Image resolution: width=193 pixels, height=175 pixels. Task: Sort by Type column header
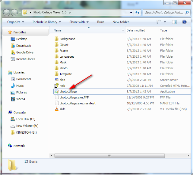coord(175,30)
